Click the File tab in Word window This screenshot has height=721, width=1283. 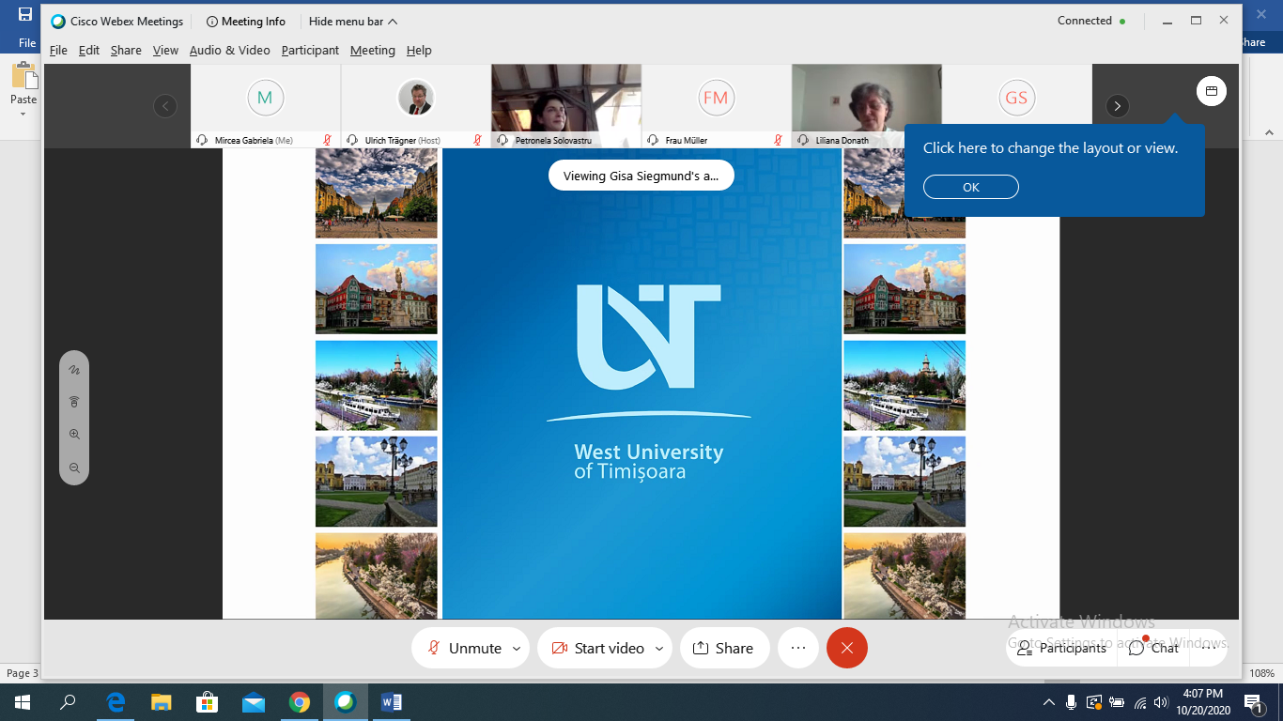click(27, 42)
